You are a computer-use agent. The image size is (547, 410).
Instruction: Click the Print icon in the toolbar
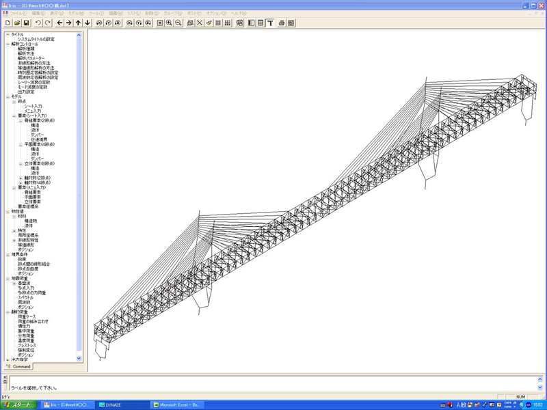pos(281,23)
